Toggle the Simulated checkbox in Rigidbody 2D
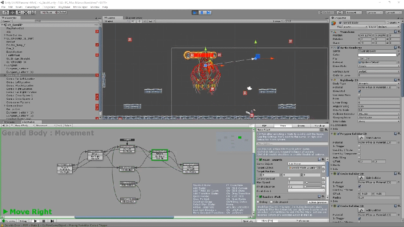The image size is (404, 227). click(x=360, y=91)
